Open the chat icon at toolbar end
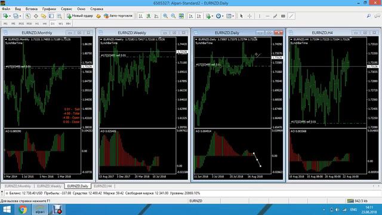This screenshot has width=382, height=215. pyautogui.click(x=377, y=16)
